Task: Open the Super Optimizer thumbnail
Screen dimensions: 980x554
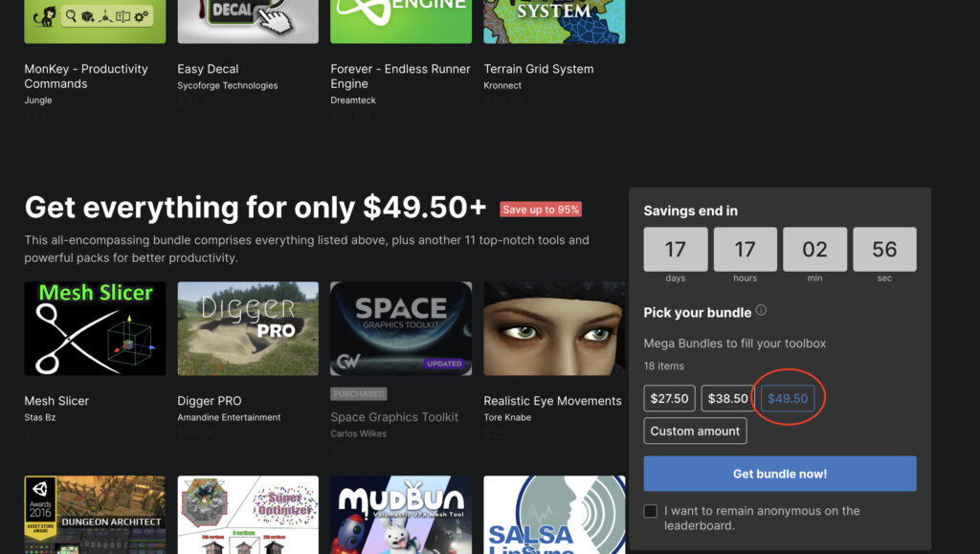Action: click(248, 515)
